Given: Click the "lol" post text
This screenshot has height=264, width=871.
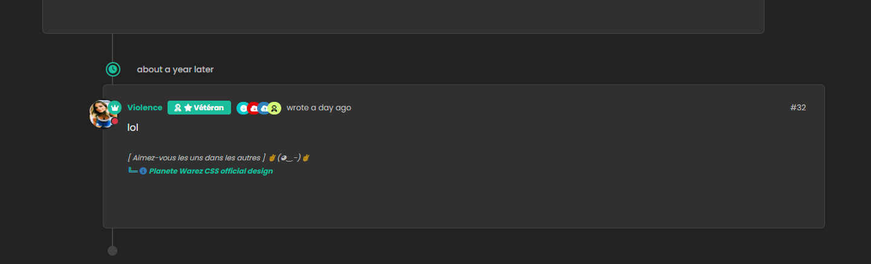Looking at the screenshot, I should pyautogui.click(x=133, y=128).
